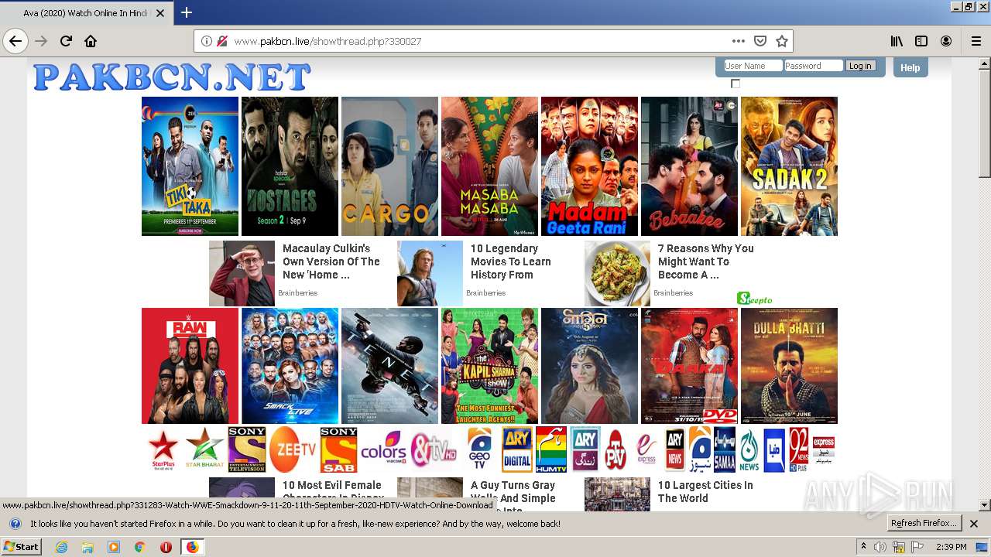The width and height of the screenshot is (991, 557).
Task: Reload the current page
Action: (x=67, y=41)
